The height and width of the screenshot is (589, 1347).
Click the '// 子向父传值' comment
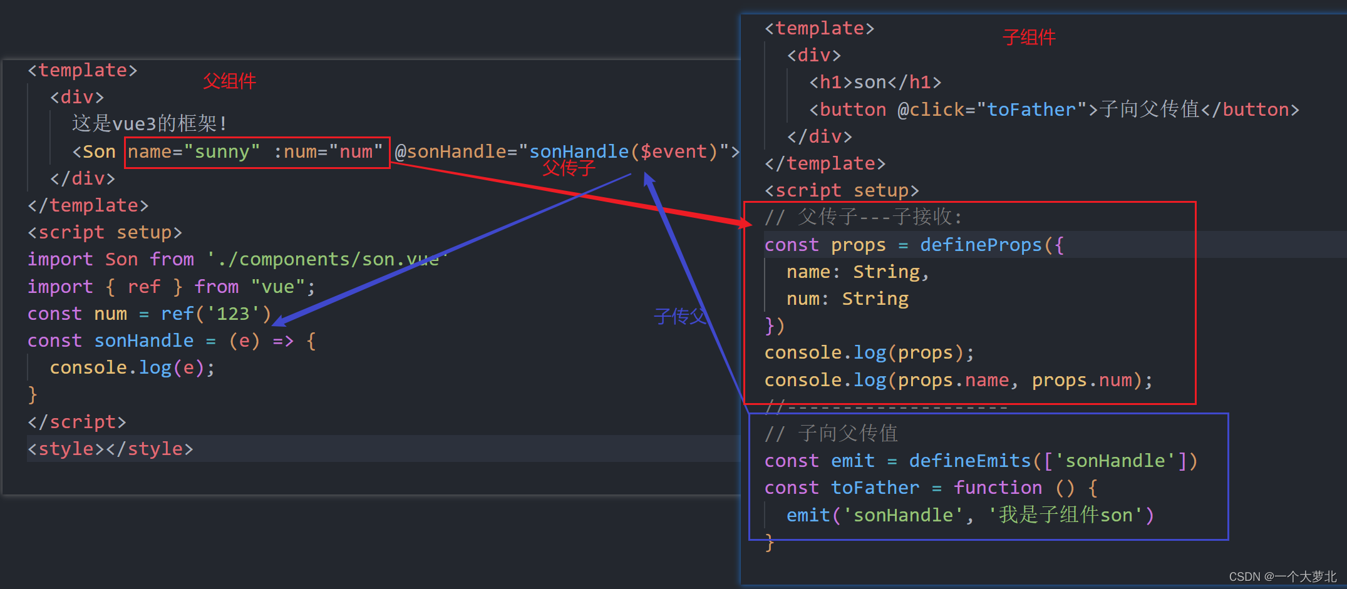(x=831, y=434)
